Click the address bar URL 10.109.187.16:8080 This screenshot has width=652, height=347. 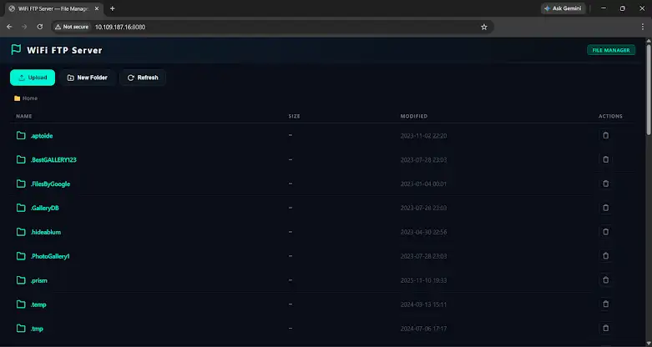[x=120, y=27]
